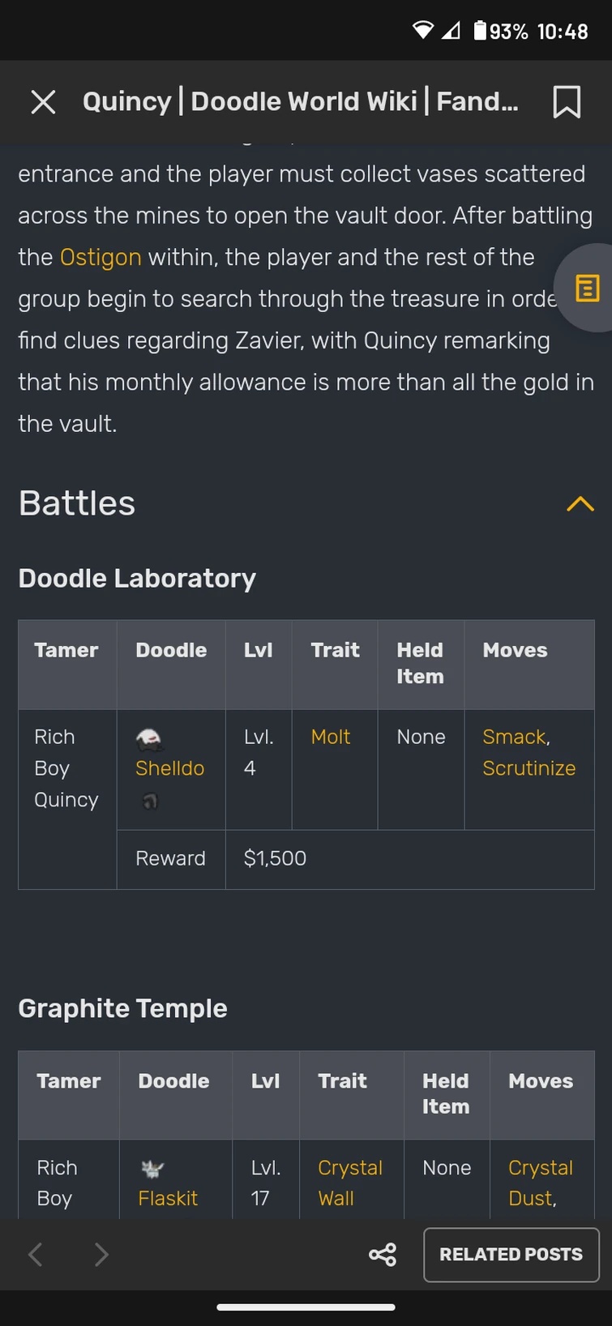
Task: Tap the Wi-Fi icon in the status bar
Action: click(x=422, y=30)
